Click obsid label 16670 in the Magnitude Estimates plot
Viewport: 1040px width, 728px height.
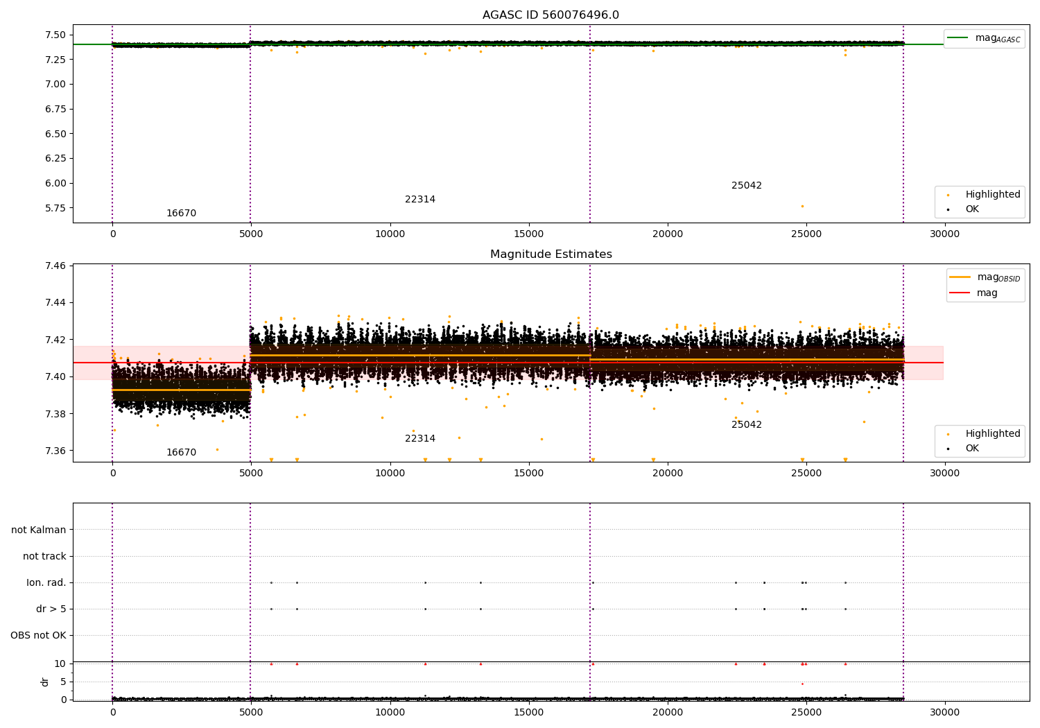pyautogui.click(x=181, y=453)
